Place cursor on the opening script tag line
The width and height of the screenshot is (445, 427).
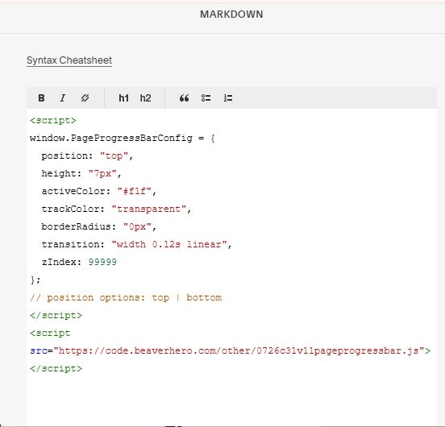[x=53, y=121]
